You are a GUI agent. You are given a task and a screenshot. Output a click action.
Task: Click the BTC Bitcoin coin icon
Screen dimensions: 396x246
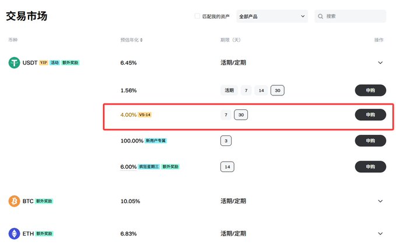14,201
